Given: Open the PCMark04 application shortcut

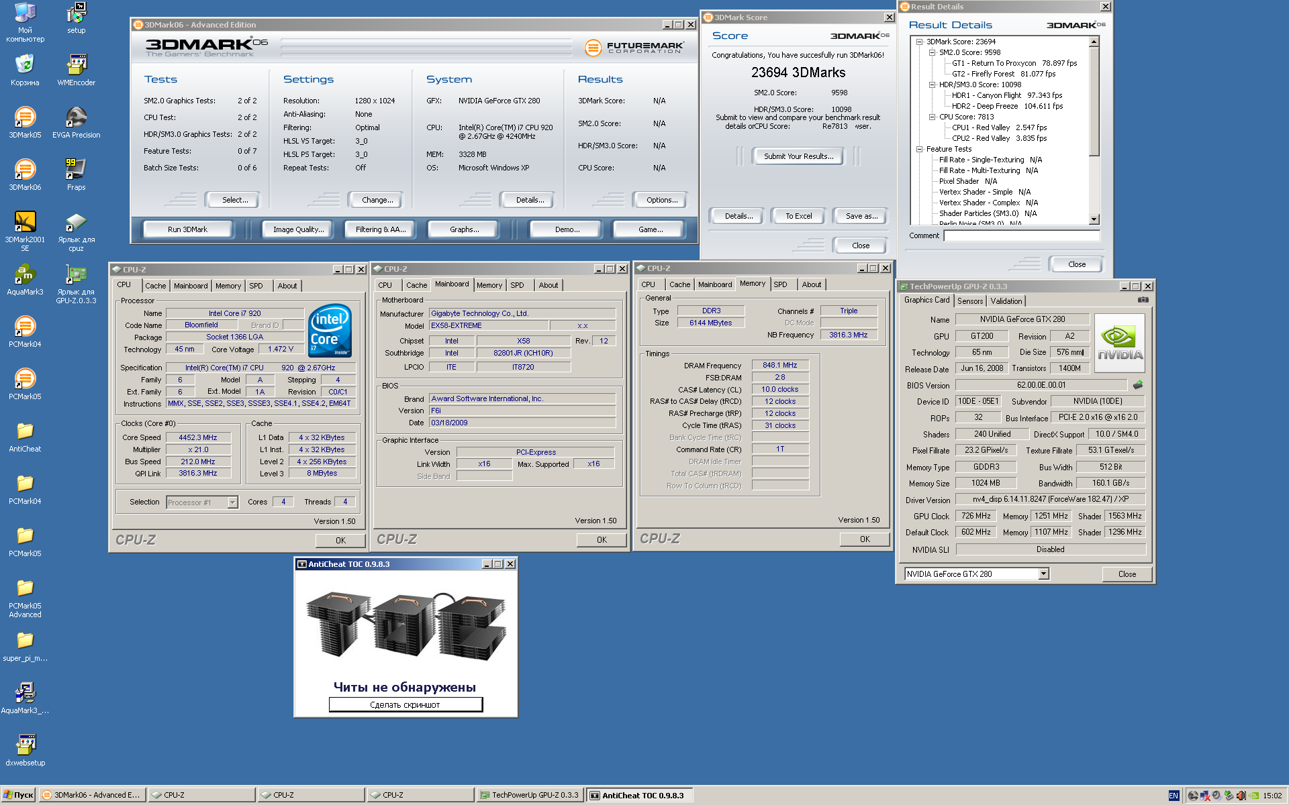Looking at the screenshot, I should [x=25, y=331].
